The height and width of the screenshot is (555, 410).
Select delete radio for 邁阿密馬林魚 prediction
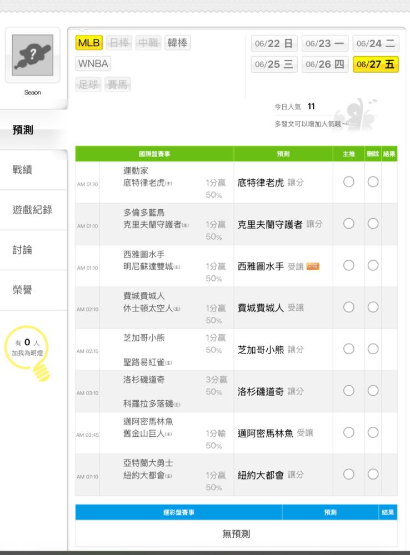373,432
